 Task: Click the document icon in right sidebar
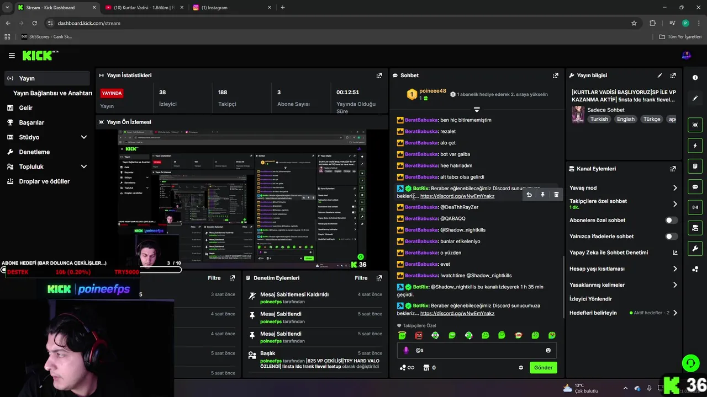(695, 166)
